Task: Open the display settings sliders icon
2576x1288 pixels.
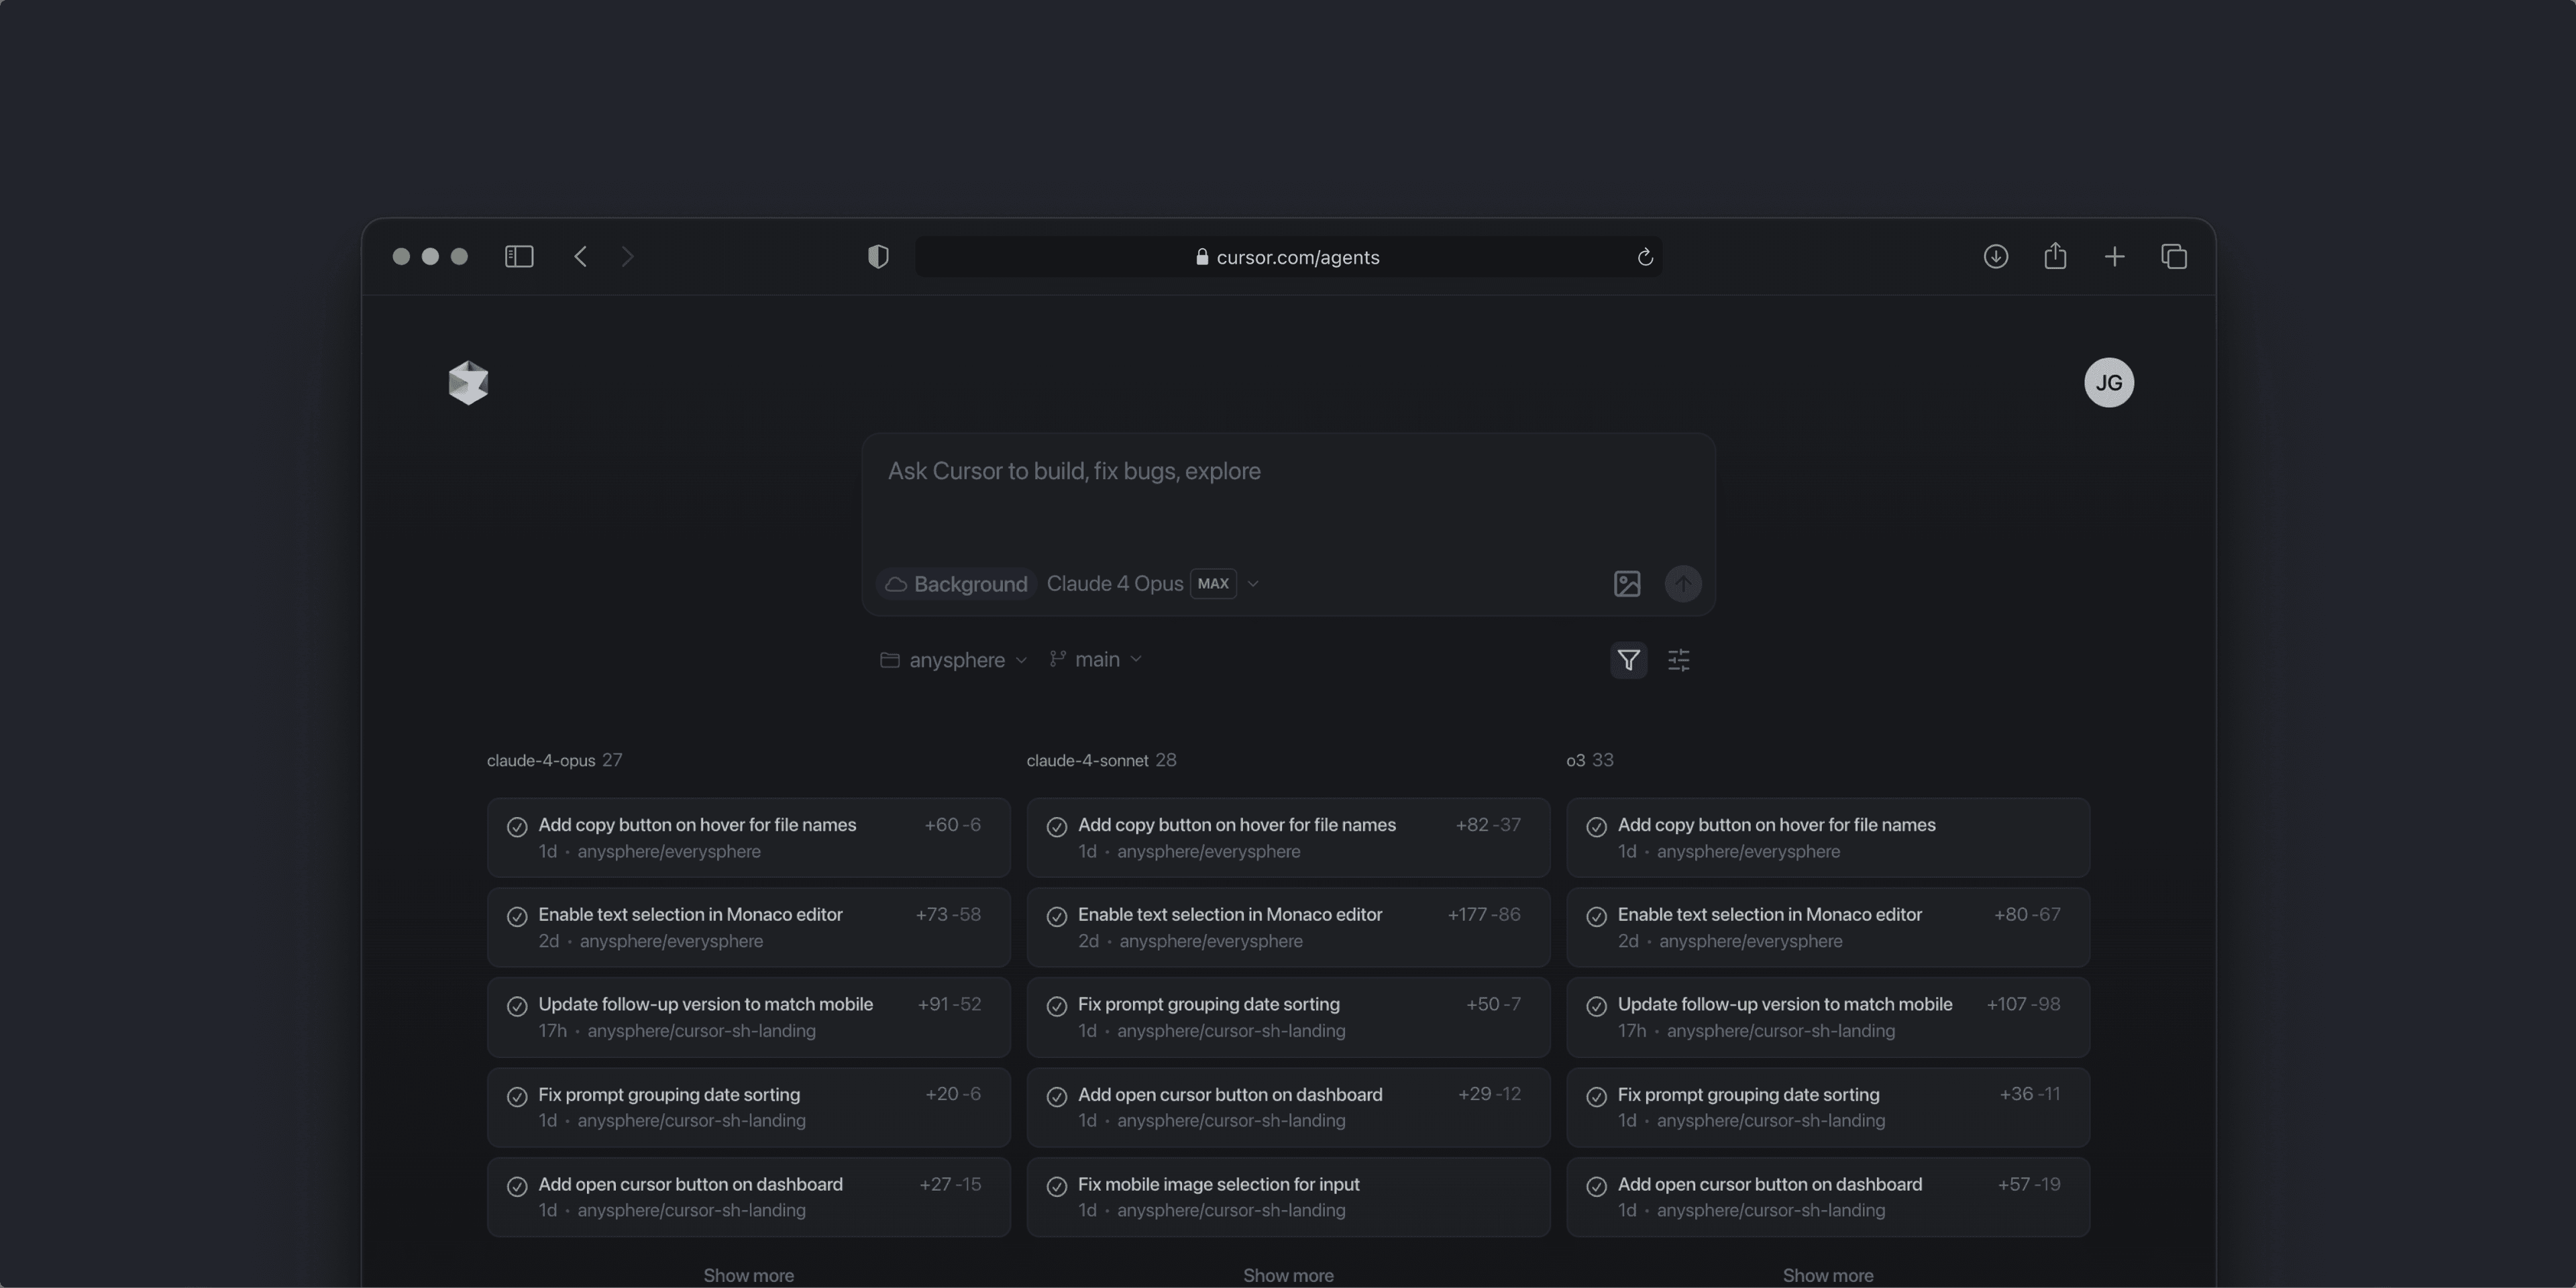Action: pos(1679,660)
